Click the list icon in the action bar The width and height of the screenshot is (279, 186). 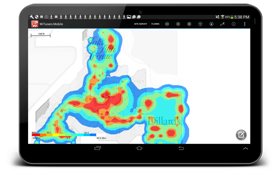click(178, 24)
